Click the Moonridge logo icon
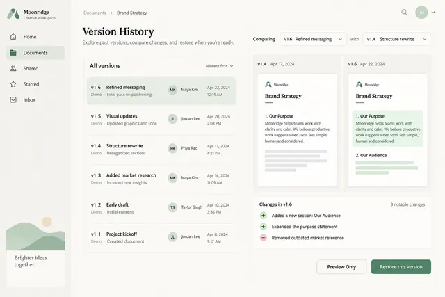 click(x=13, y=14)
